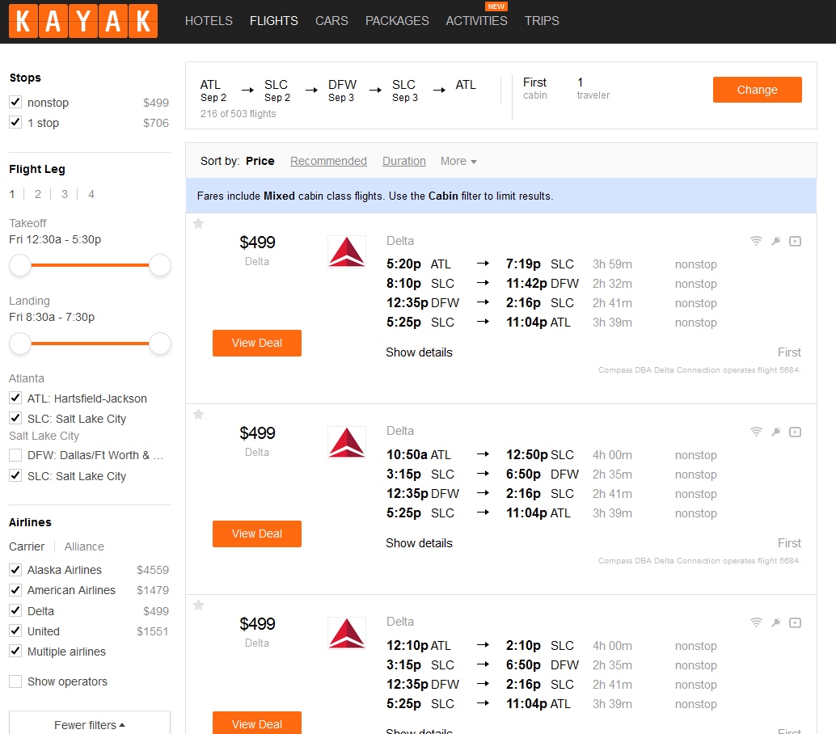Click entertainment video icon on first flight

pyautogui.click(x=795, y=241)
